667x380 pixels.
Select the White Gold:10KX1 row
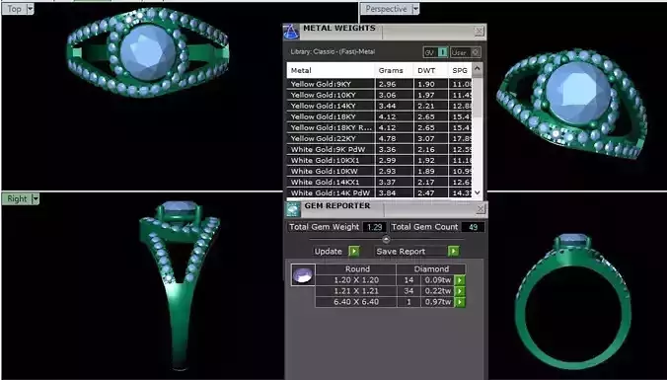click(x=380, y=161)
